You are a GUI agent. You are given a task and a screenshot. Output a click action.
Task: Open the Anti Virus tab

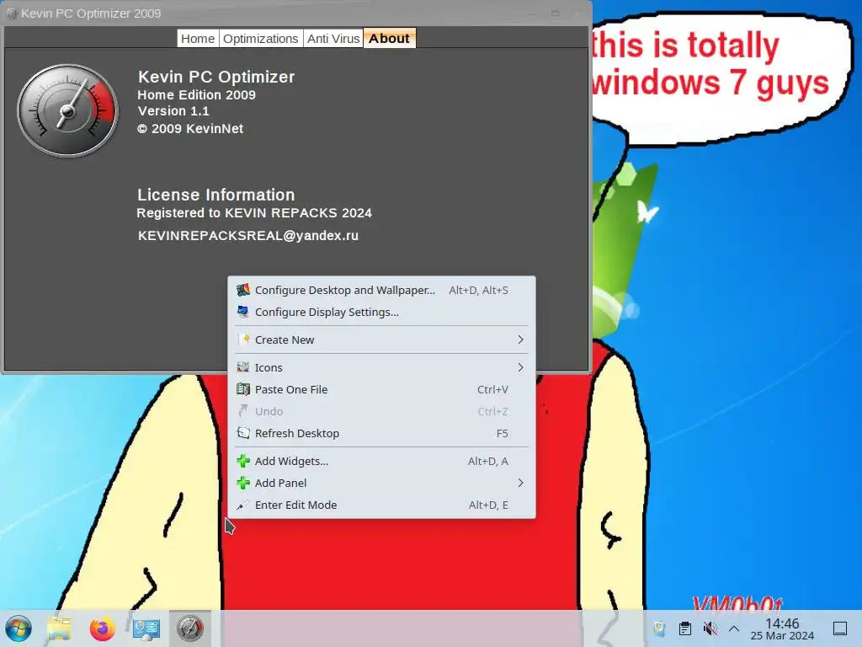coord(333,39)
